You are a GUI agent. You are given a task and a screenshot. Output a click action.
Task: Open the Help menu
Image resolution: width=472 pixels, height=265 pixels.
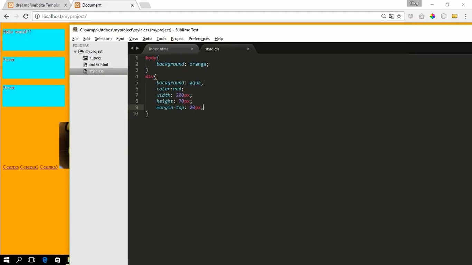click(x=219, y=39)
